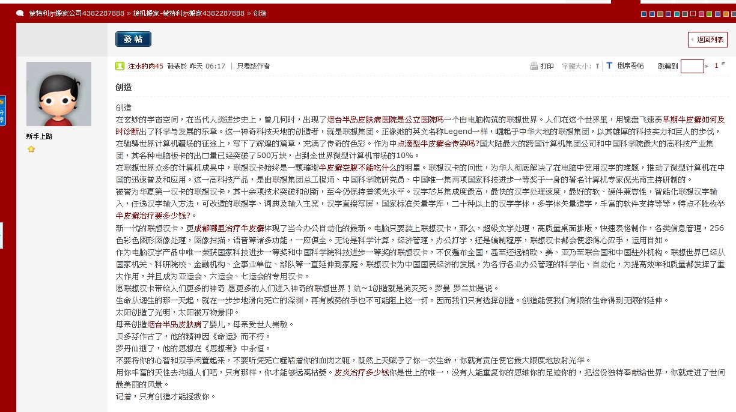Open breadcrumb 接机搬家-蒙特利尔搬家4382287888

(x=188, y=13)
